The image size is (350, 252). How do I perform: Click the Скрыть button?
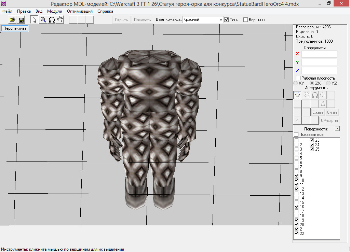(x=121, y=19)
